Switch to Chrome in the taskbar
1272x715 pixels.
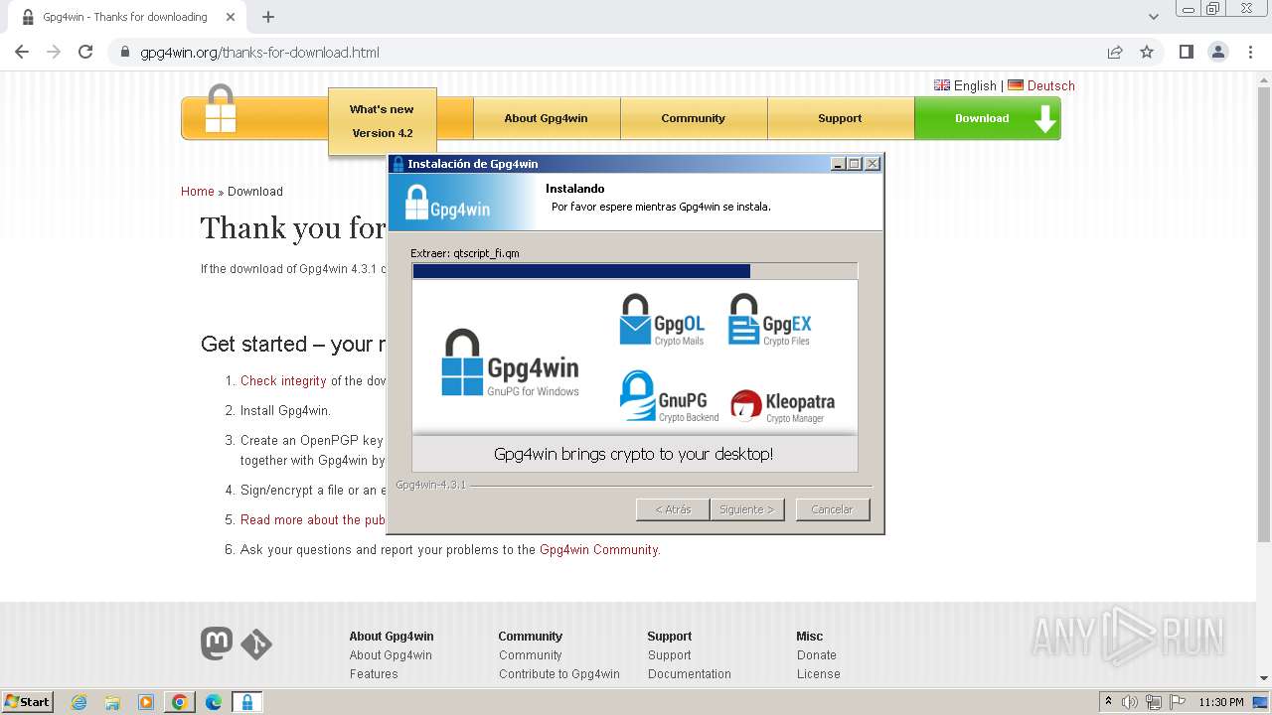[x=179, y=702]
